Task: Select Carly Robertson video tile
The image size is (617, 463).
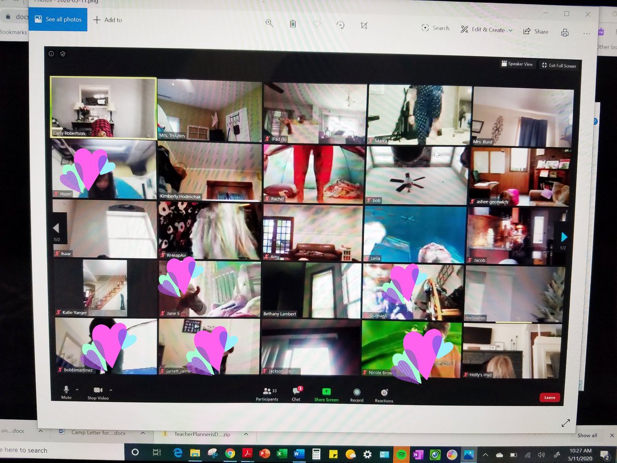Action: [x=103, y=108]
